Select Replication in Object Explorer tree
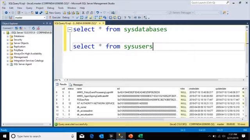Viewport: 250px width, 140px height. [x=20, y=47]
